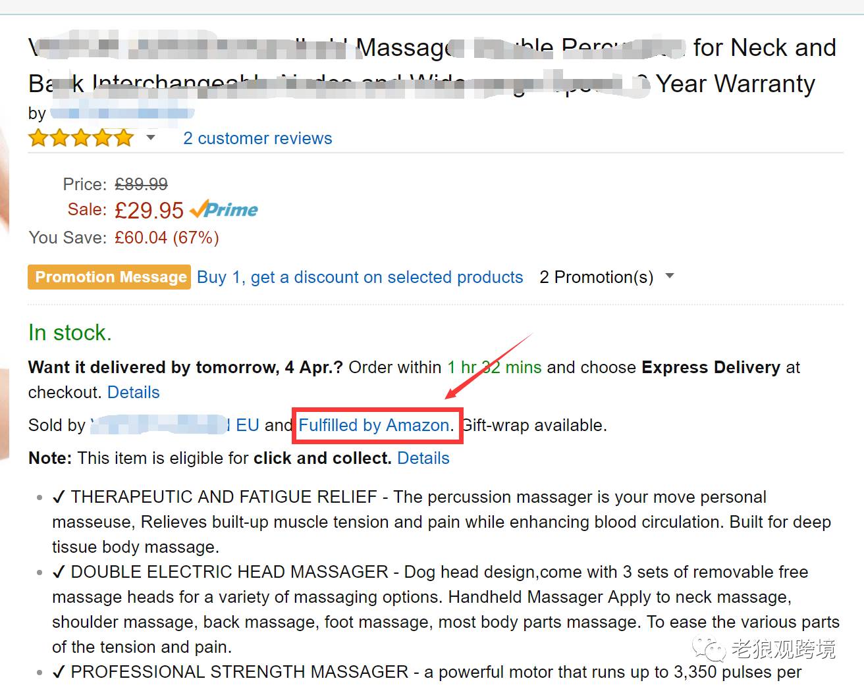Image resolution: width=864 pixels, height=687 pixels.
Task: Expand the 2 Promotion(s) dropdown
Action: pos(607,277)
